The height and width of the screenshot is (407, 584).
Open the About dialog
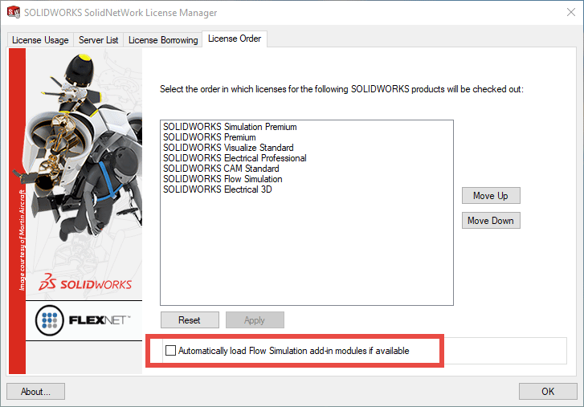pyautogui.click(x=35, y=392)
